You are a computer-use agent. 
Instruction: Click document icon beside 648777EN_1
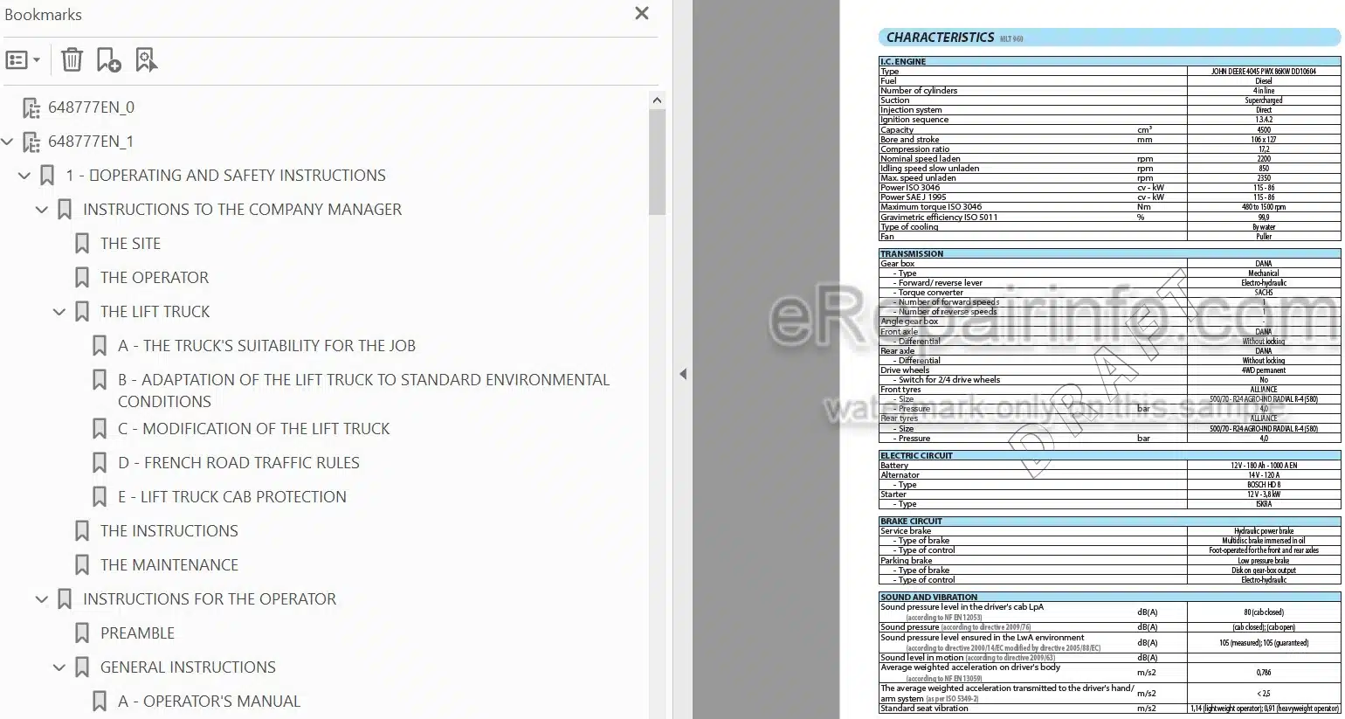click(31, 142)
